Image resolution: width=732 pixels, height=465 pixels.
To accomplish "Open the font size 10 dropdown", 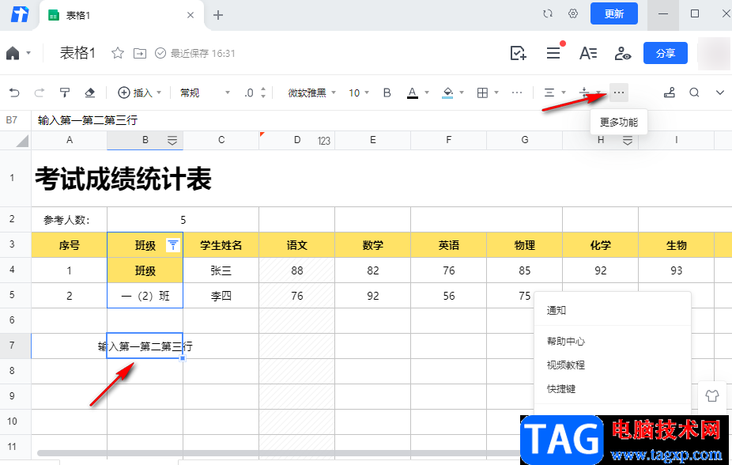I will pos(359,93).
